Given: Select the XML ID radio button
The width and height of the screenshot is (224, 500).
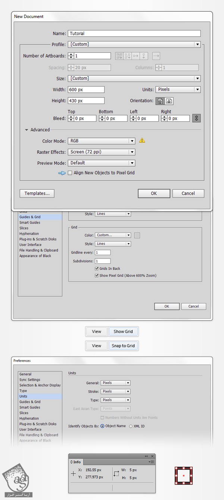Looking at the screenshot, I should coord(131,426).
